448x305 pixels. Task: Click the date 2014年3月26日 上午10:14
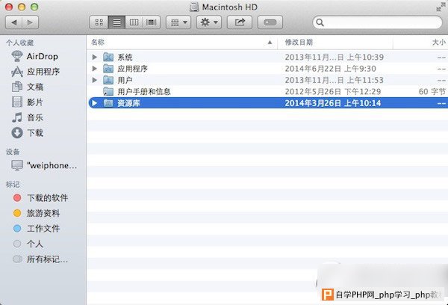click(333, 103)
